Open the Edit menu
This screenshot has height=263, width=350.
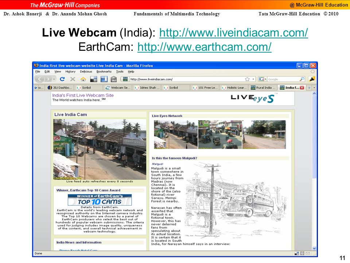point(47,72)
